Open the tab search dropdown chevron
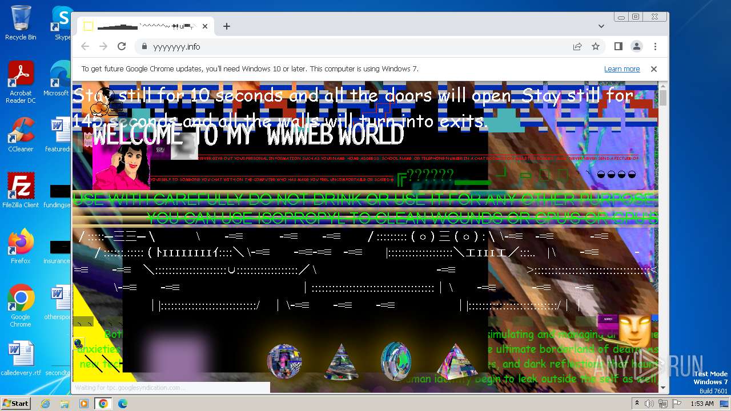The width and height of the screenshot is (731, 411). click(601, 26)
